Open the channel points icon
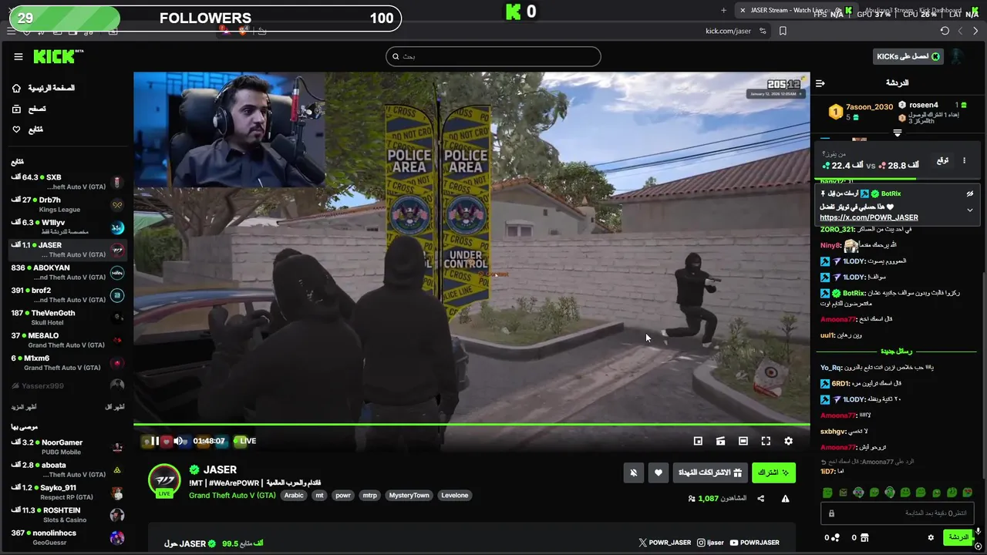The width and height of the screenshot is (987, 555). click(836, 537)
